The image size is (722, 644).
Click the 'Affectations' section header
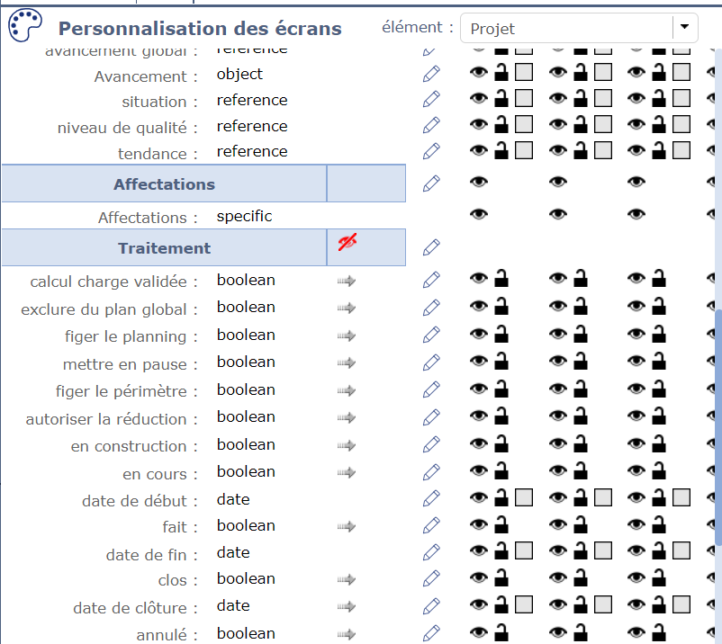click(x=164, y=184)
